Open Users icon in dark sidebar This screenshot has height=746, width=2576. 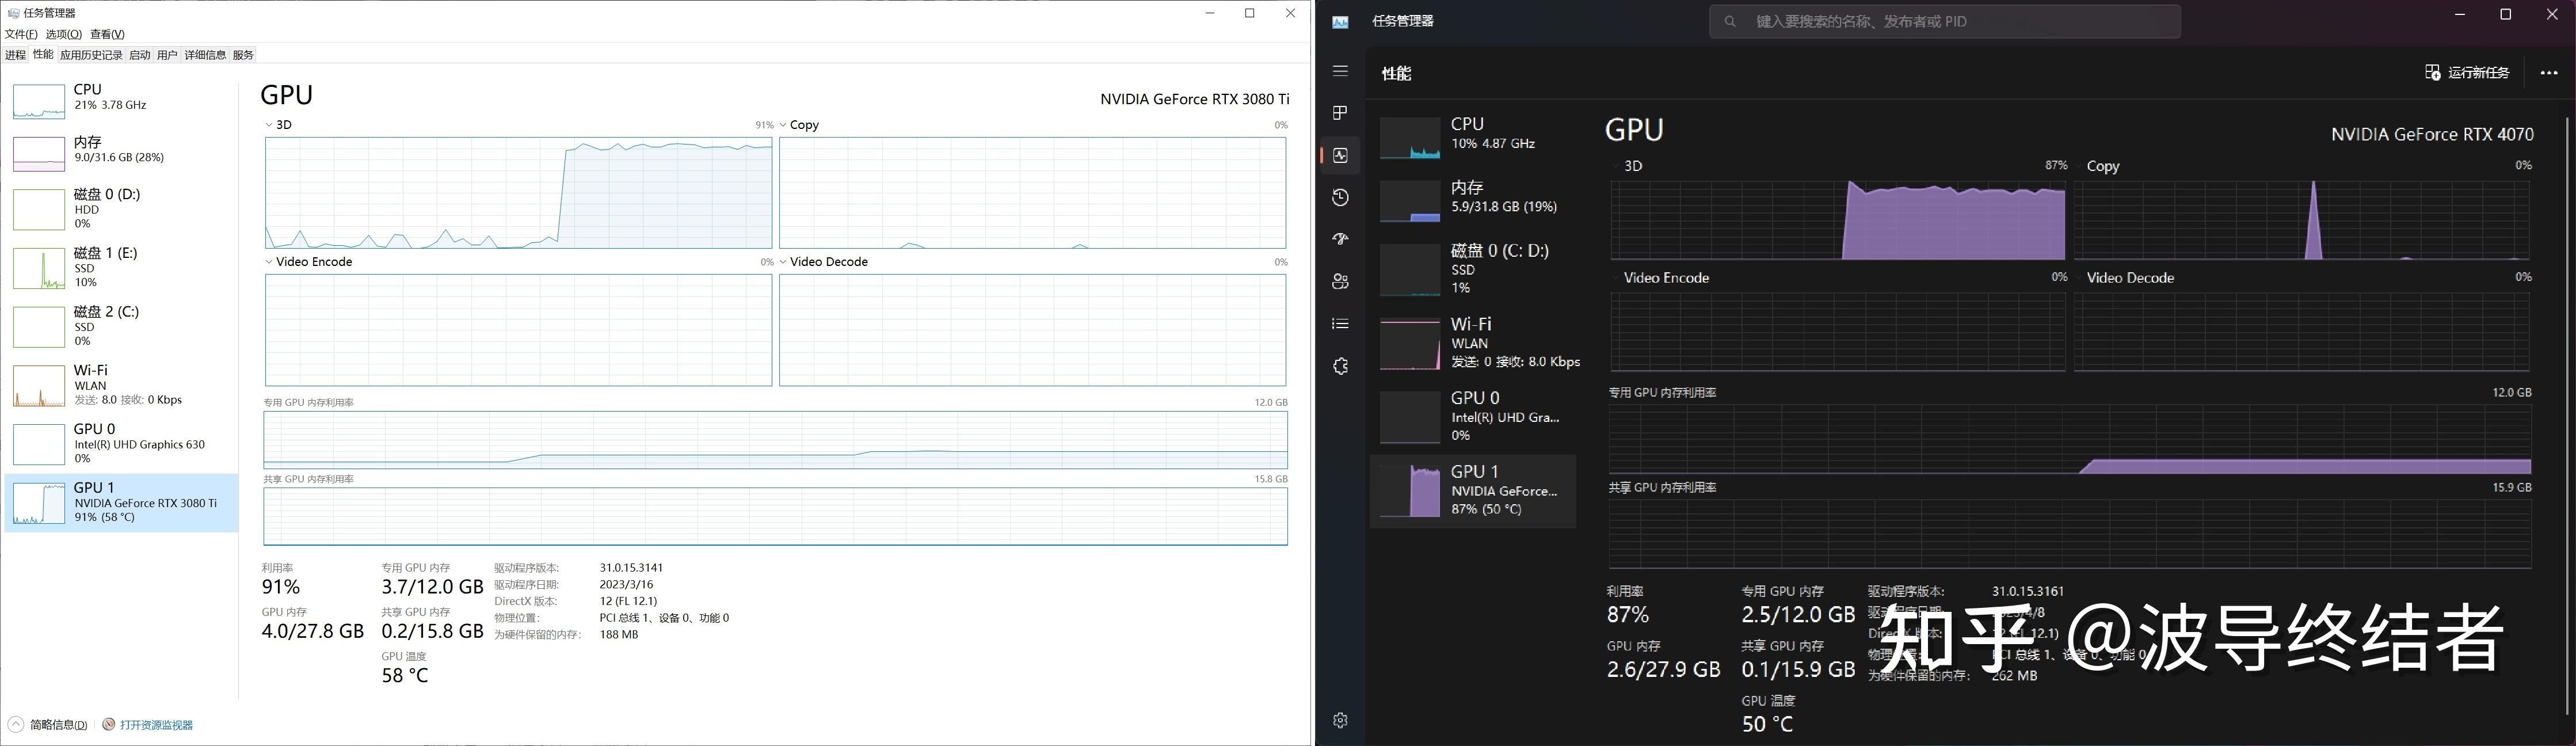[x=1340, y=282]
